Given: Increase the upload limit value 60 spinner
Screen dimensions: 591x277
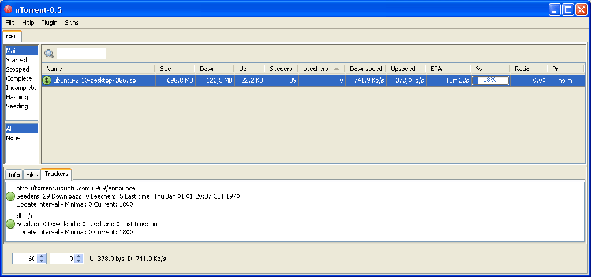Looking at the screenshot, I should point(42,256).
